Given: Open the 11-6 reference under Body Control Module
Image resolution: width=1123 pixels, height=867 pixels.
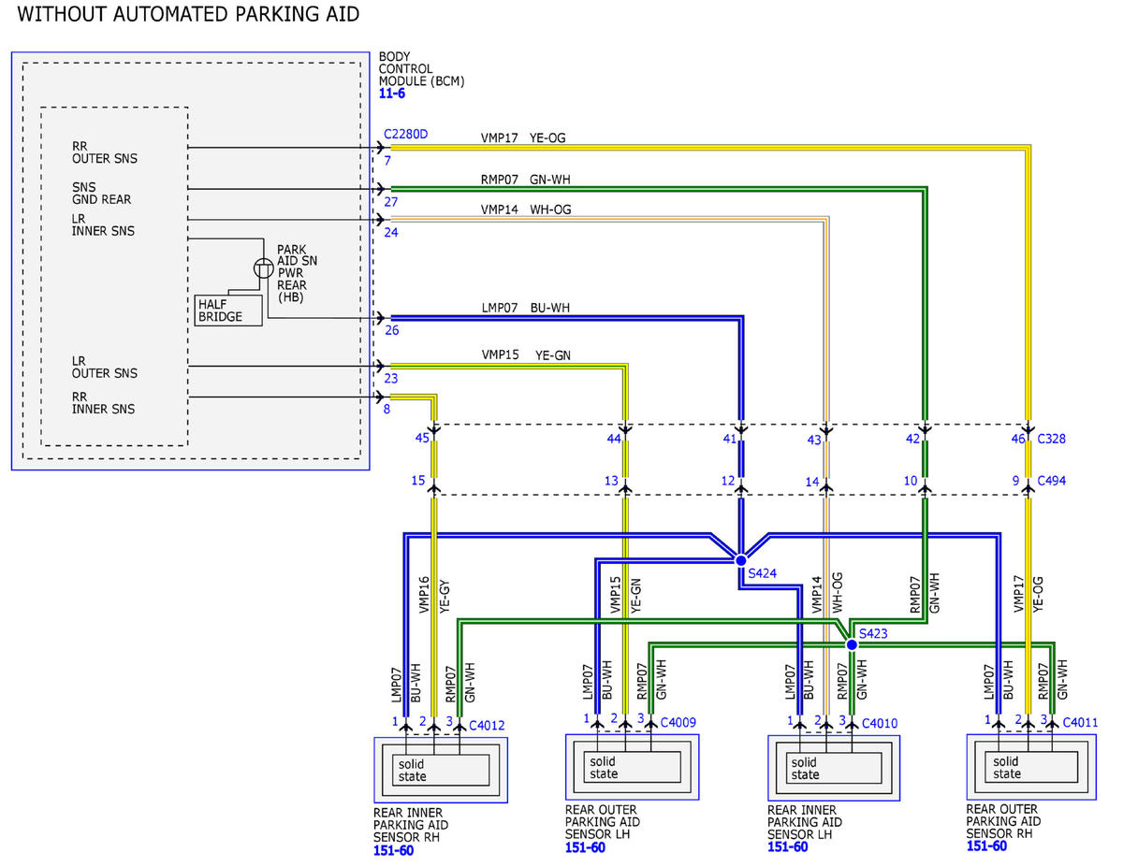Looking at the screenshot, I should click(x=391, y=95).
